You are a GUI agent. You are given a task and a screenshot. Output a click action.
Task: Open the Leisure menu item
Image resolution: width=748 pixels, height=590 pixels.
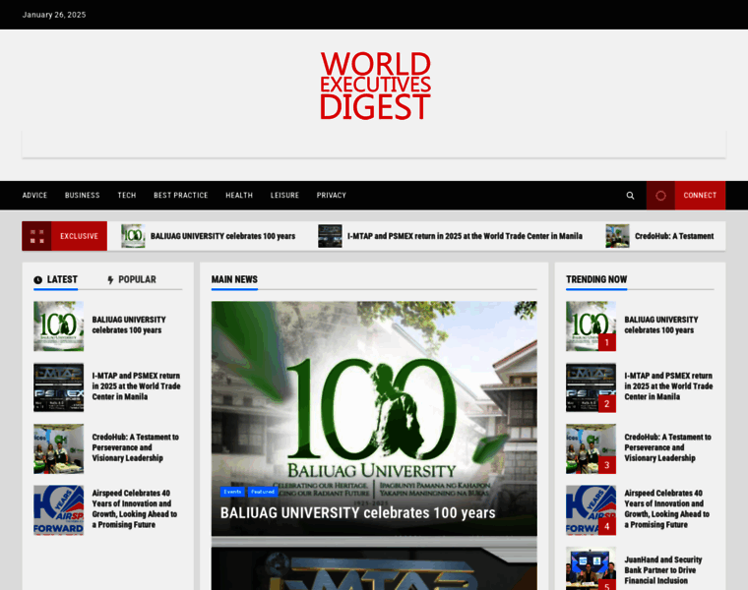284,196
